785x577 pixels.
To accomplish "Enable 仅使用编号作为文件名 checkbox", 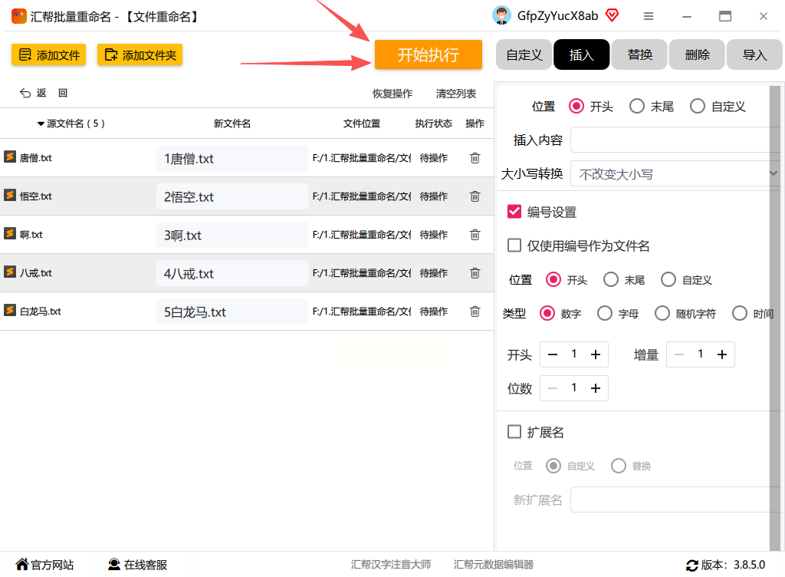I will tap(514, 246).
